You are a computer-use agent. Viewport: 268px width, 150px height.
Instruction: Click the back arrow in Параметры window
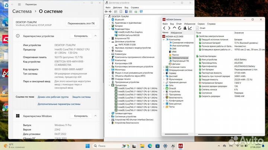point(12,4)
